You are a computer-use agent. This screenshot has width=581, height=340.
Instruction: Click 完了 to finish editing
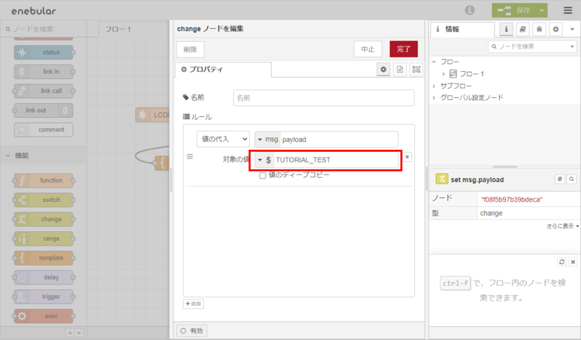tap(404, 49)
